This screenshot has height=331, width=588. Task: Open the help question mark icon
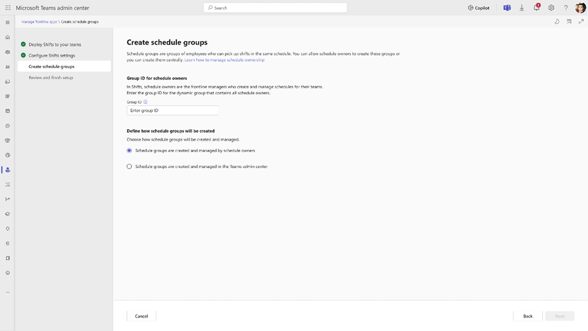(566, 7)
